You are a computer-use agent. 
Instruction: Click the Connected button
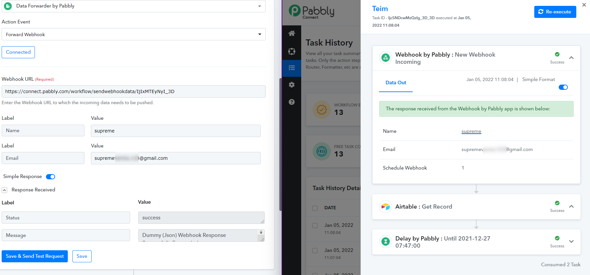(18, 52)
